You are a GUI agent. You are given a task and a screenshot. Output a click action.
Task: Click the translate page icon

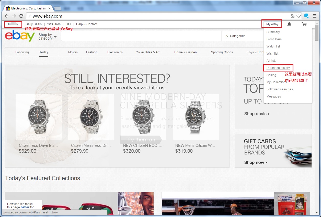[x=293, y=16]
